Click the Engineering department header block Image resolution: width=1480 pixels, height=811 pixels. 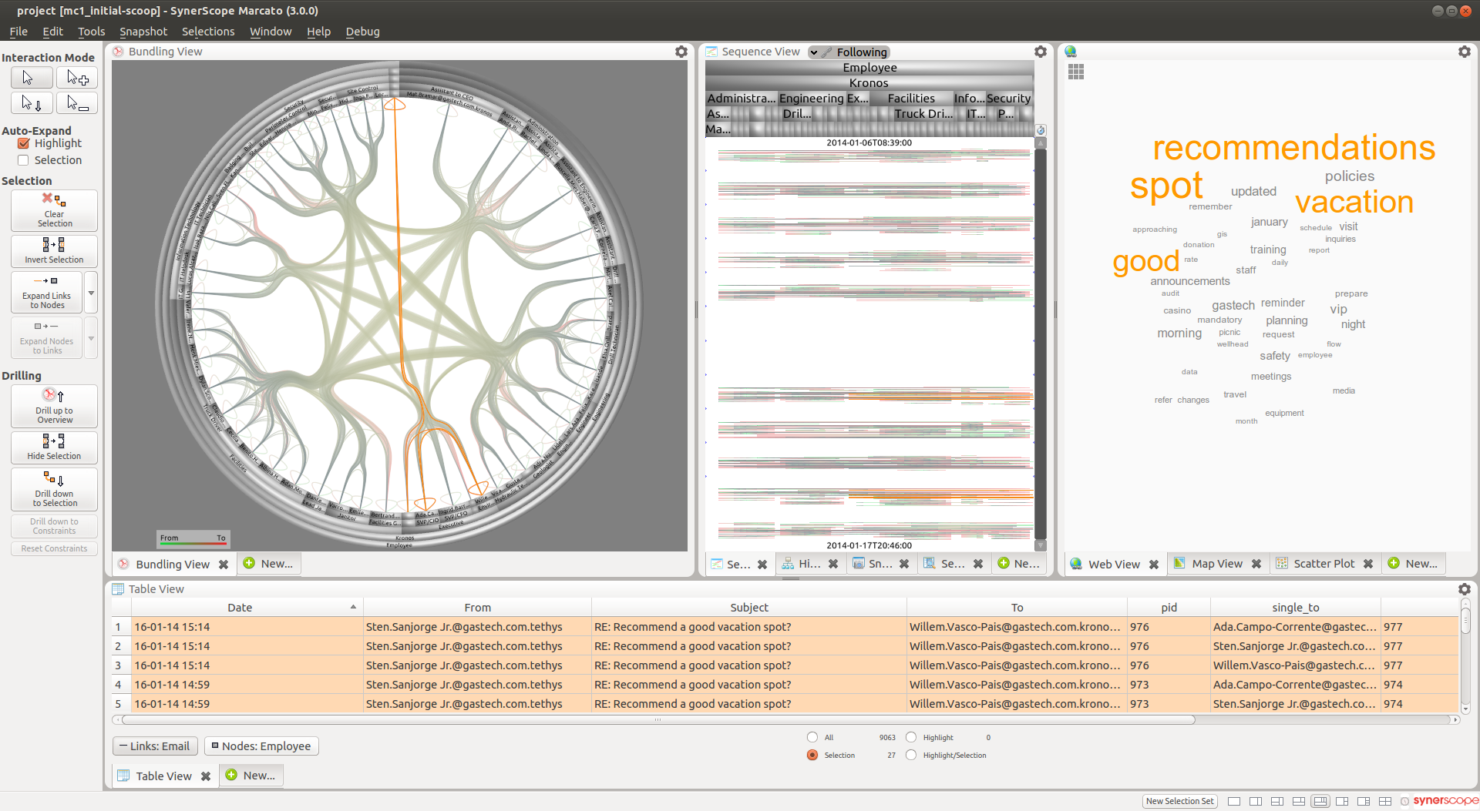pos(811,99)
